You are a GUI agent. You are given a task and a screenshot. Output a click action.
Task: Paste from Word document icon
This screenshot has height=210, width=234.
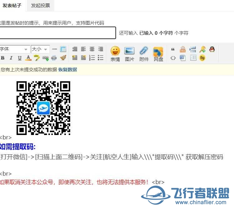point(183,58)
